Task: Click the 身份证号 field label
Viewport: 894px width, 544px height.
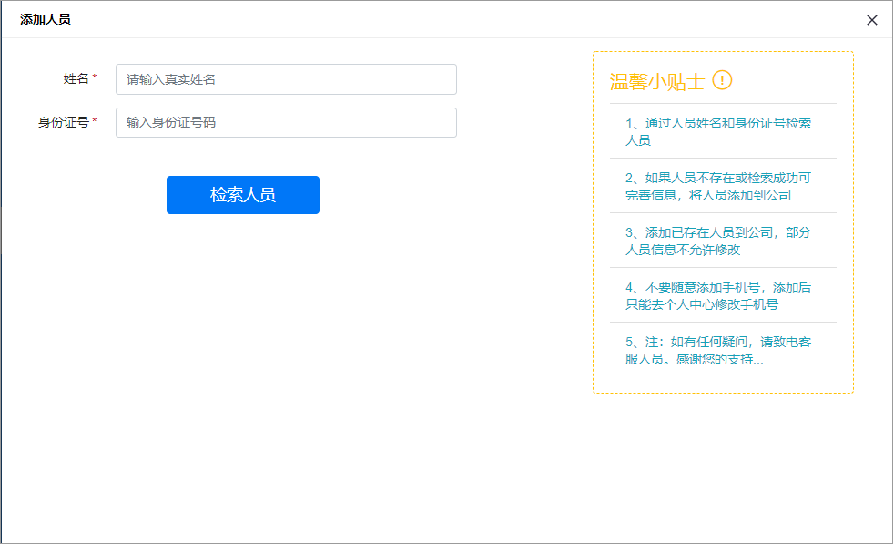Action: [x=64, y=122]
